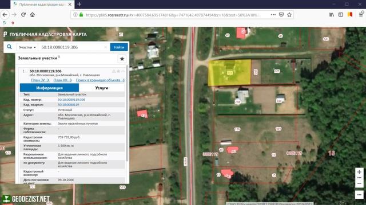Switch to the Услуги tab
The image size is (366, 205).
tap(102, 88)
